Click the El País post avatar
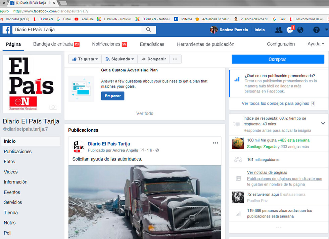The width and height of the screenshot is (329, 239). pyautogui.click(x=79, y=147)
